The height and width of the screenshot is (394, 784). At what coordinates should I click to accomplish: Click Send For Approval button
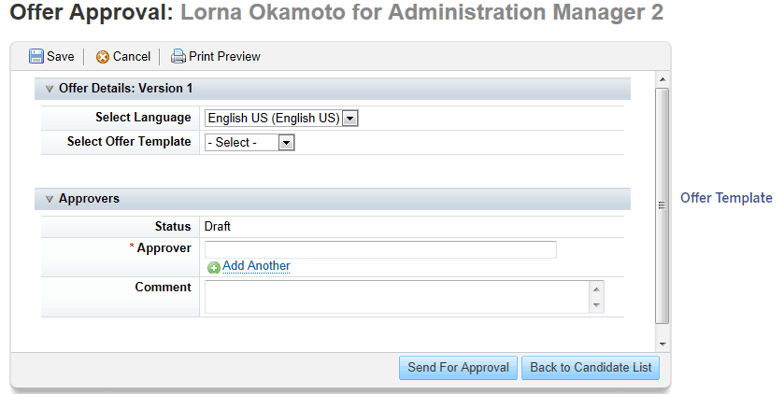tap(458, 368)
